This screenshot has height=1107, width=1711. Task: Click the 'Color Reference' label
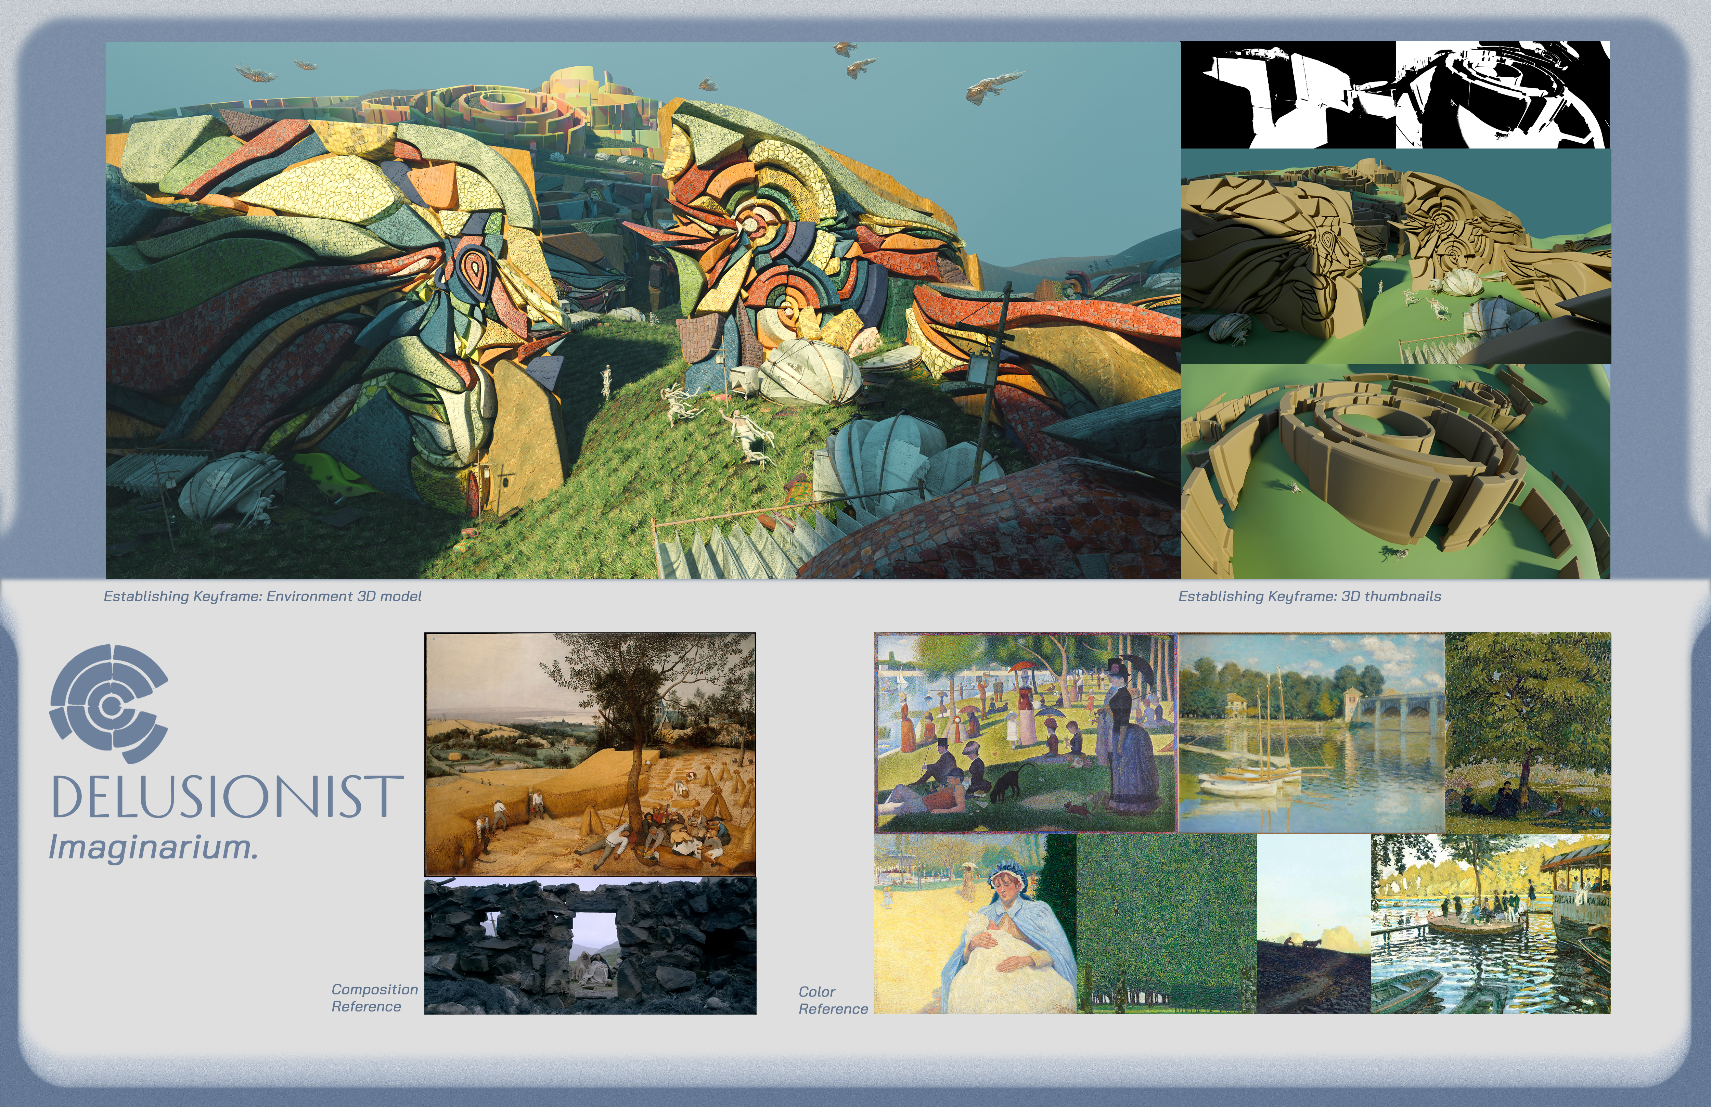[x=833, y=1001]
